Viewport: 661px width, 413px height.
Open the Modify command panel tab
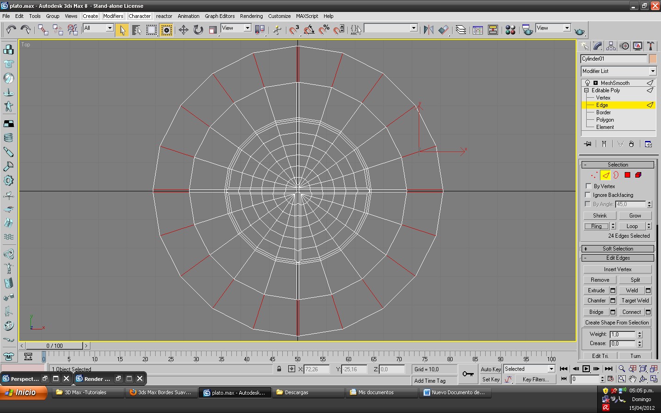click(598, 46)
